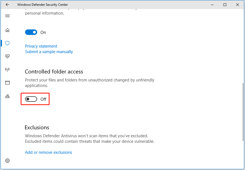Open Device performance & health icon
Screen dimensions: 245x170
click(7, 56)
